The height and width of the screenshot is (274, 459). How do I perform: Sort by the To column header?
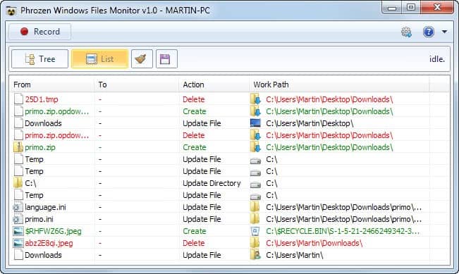tap(136, 85)
